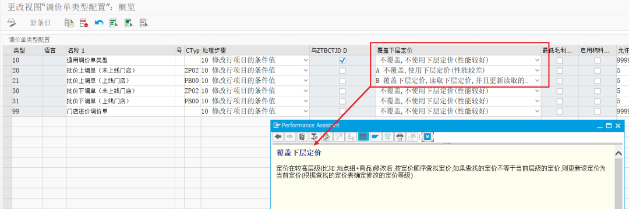This screenshot has width=629, height=209.
Task: Click name cell 批价上调单（未上线门店）
Action: (121, 70)
